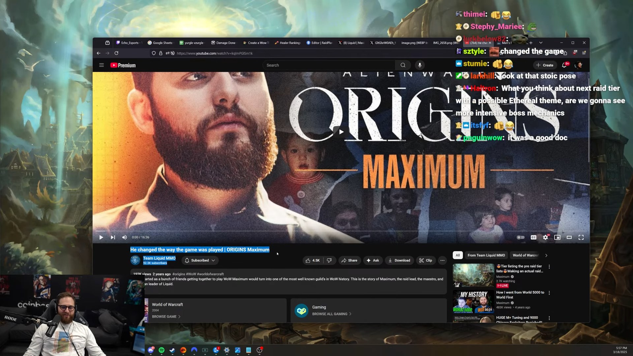Click the search magnifier button
Viewport: 633px width, 356px height.
403,65
